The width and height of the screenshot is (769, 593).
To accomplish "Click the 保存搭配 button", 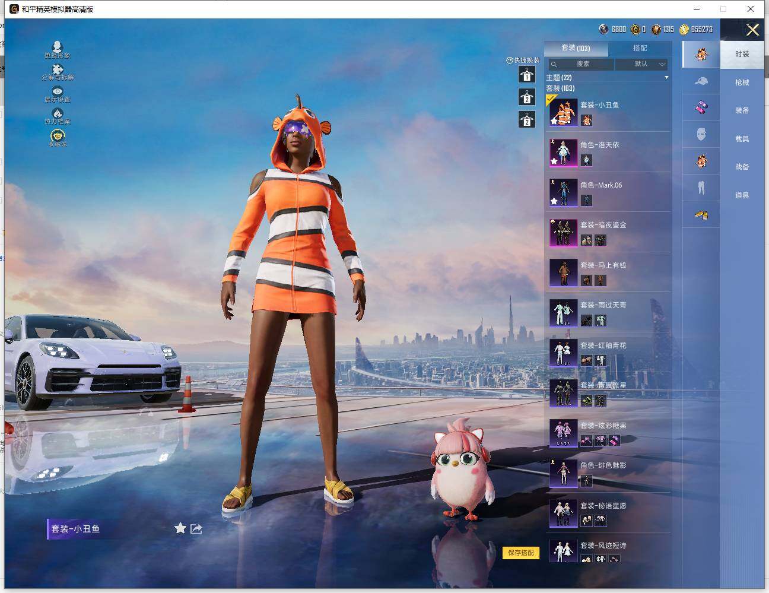I will pos(521,553).
